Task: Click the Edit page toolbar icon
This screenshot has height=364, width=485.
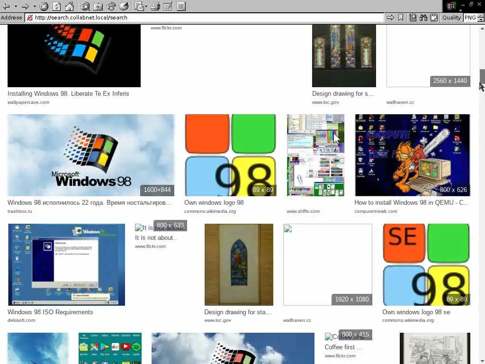Action: coord(168,6)
